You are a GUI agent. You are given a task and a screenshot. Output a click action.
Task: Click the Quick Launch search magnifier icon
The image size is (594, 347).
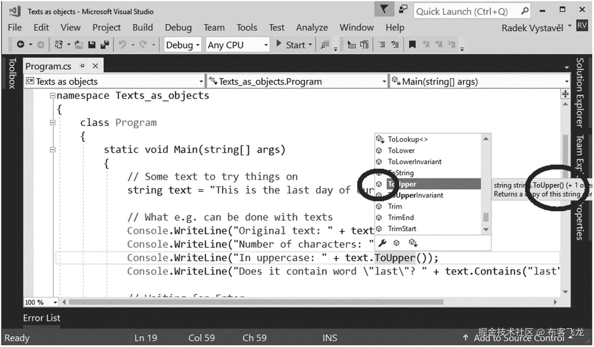tap(524, 11)
